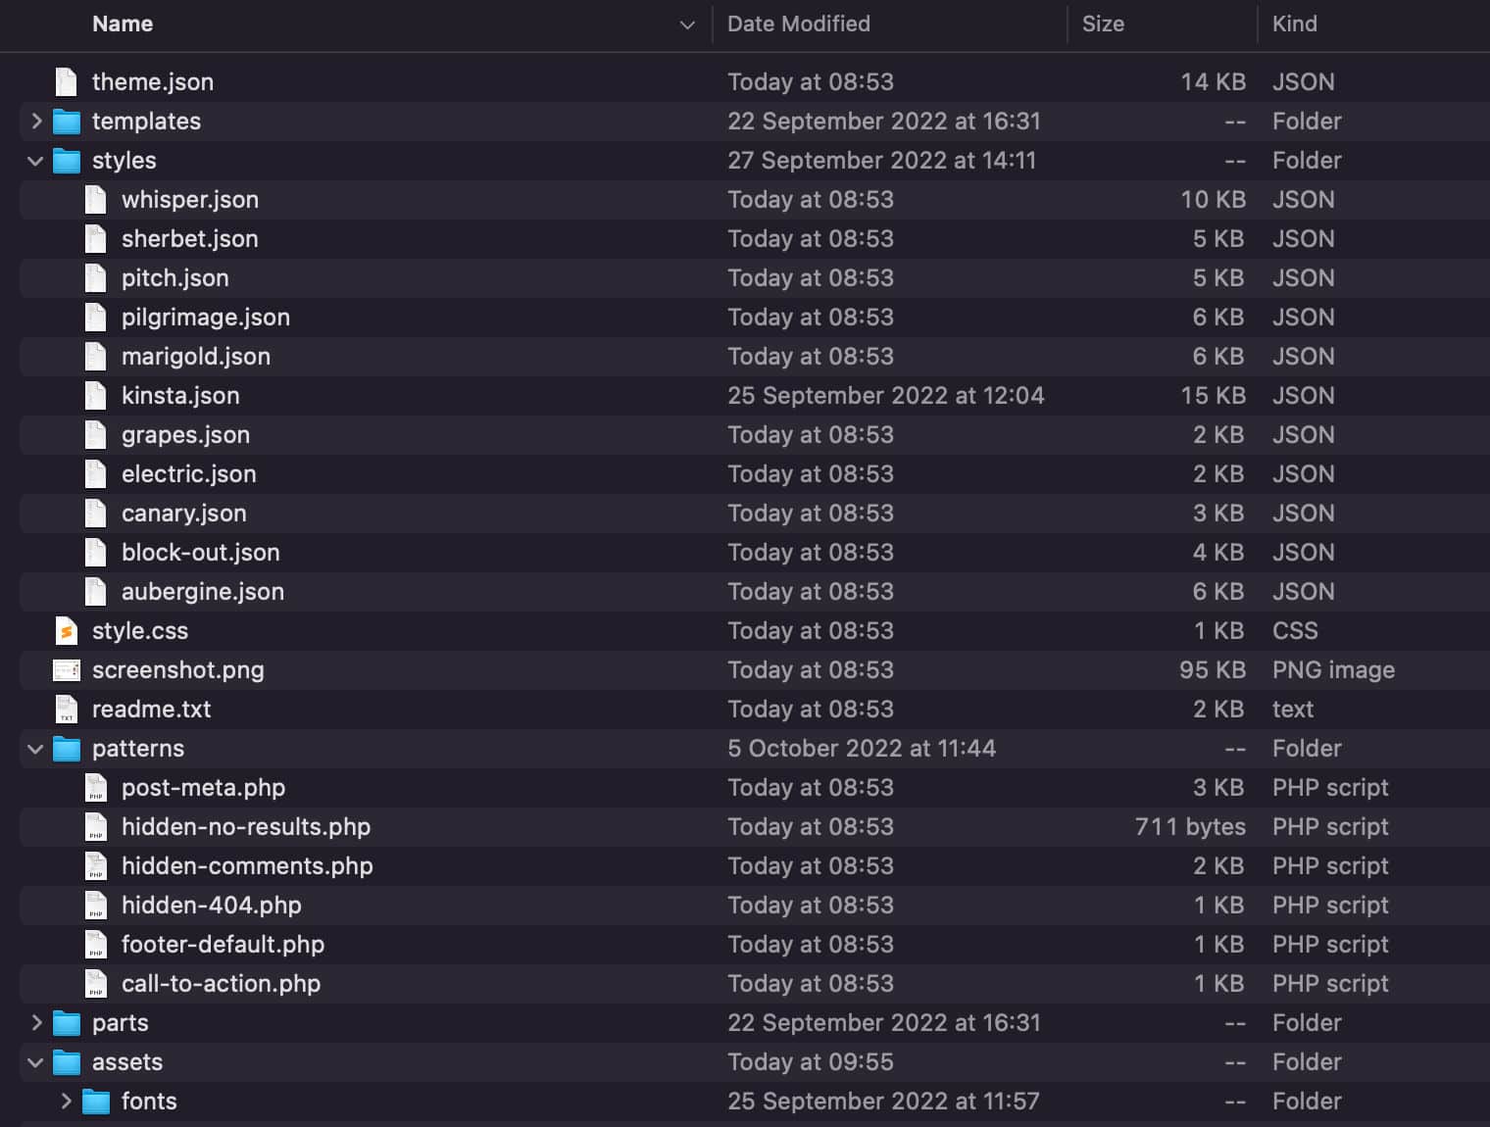This screenshot has height=1127, width=1490.
Task: Select the style.css Sublime file icon
Action: pos(66,631)
